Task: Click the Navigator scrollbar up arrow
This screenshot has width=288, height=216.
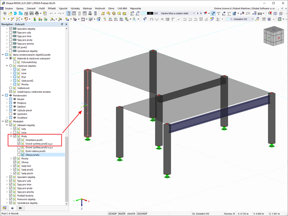Action: [66, 29]
